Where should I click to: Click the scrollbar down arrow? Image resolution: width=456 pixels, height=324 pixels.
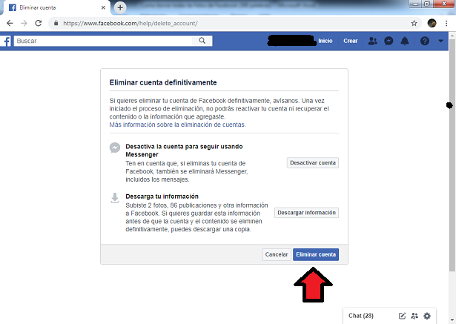(452, 320)
